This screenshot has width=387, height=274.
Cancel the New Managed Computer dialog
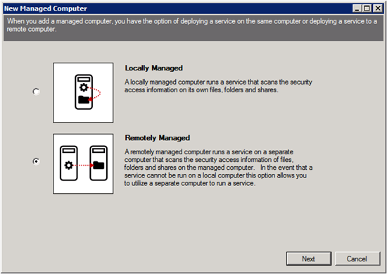point(357,259)
